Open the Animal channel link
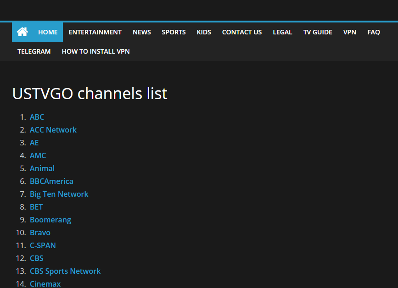 42,168
